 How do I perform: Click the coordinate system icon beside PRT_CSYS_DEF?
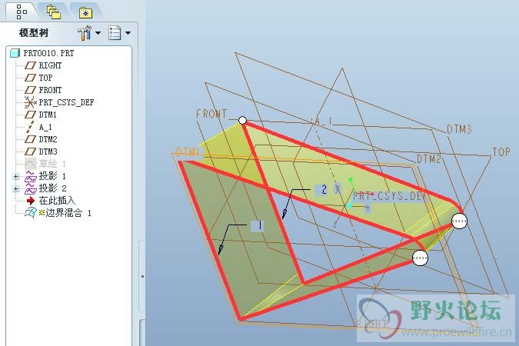point(31,102)
